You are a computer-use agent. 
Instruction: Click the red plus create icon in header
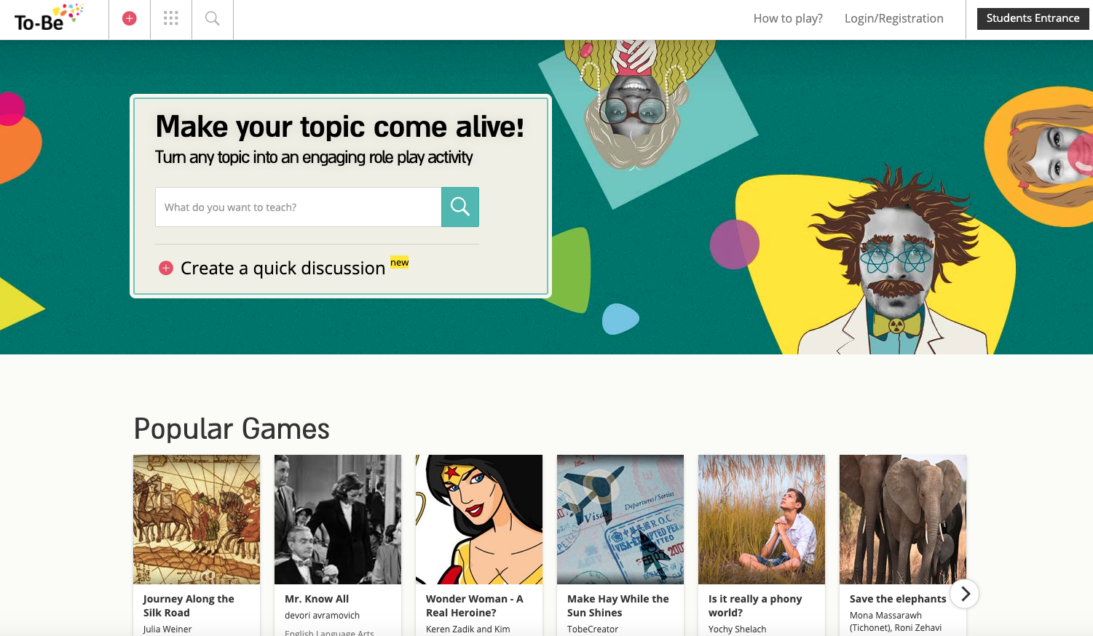130,19
